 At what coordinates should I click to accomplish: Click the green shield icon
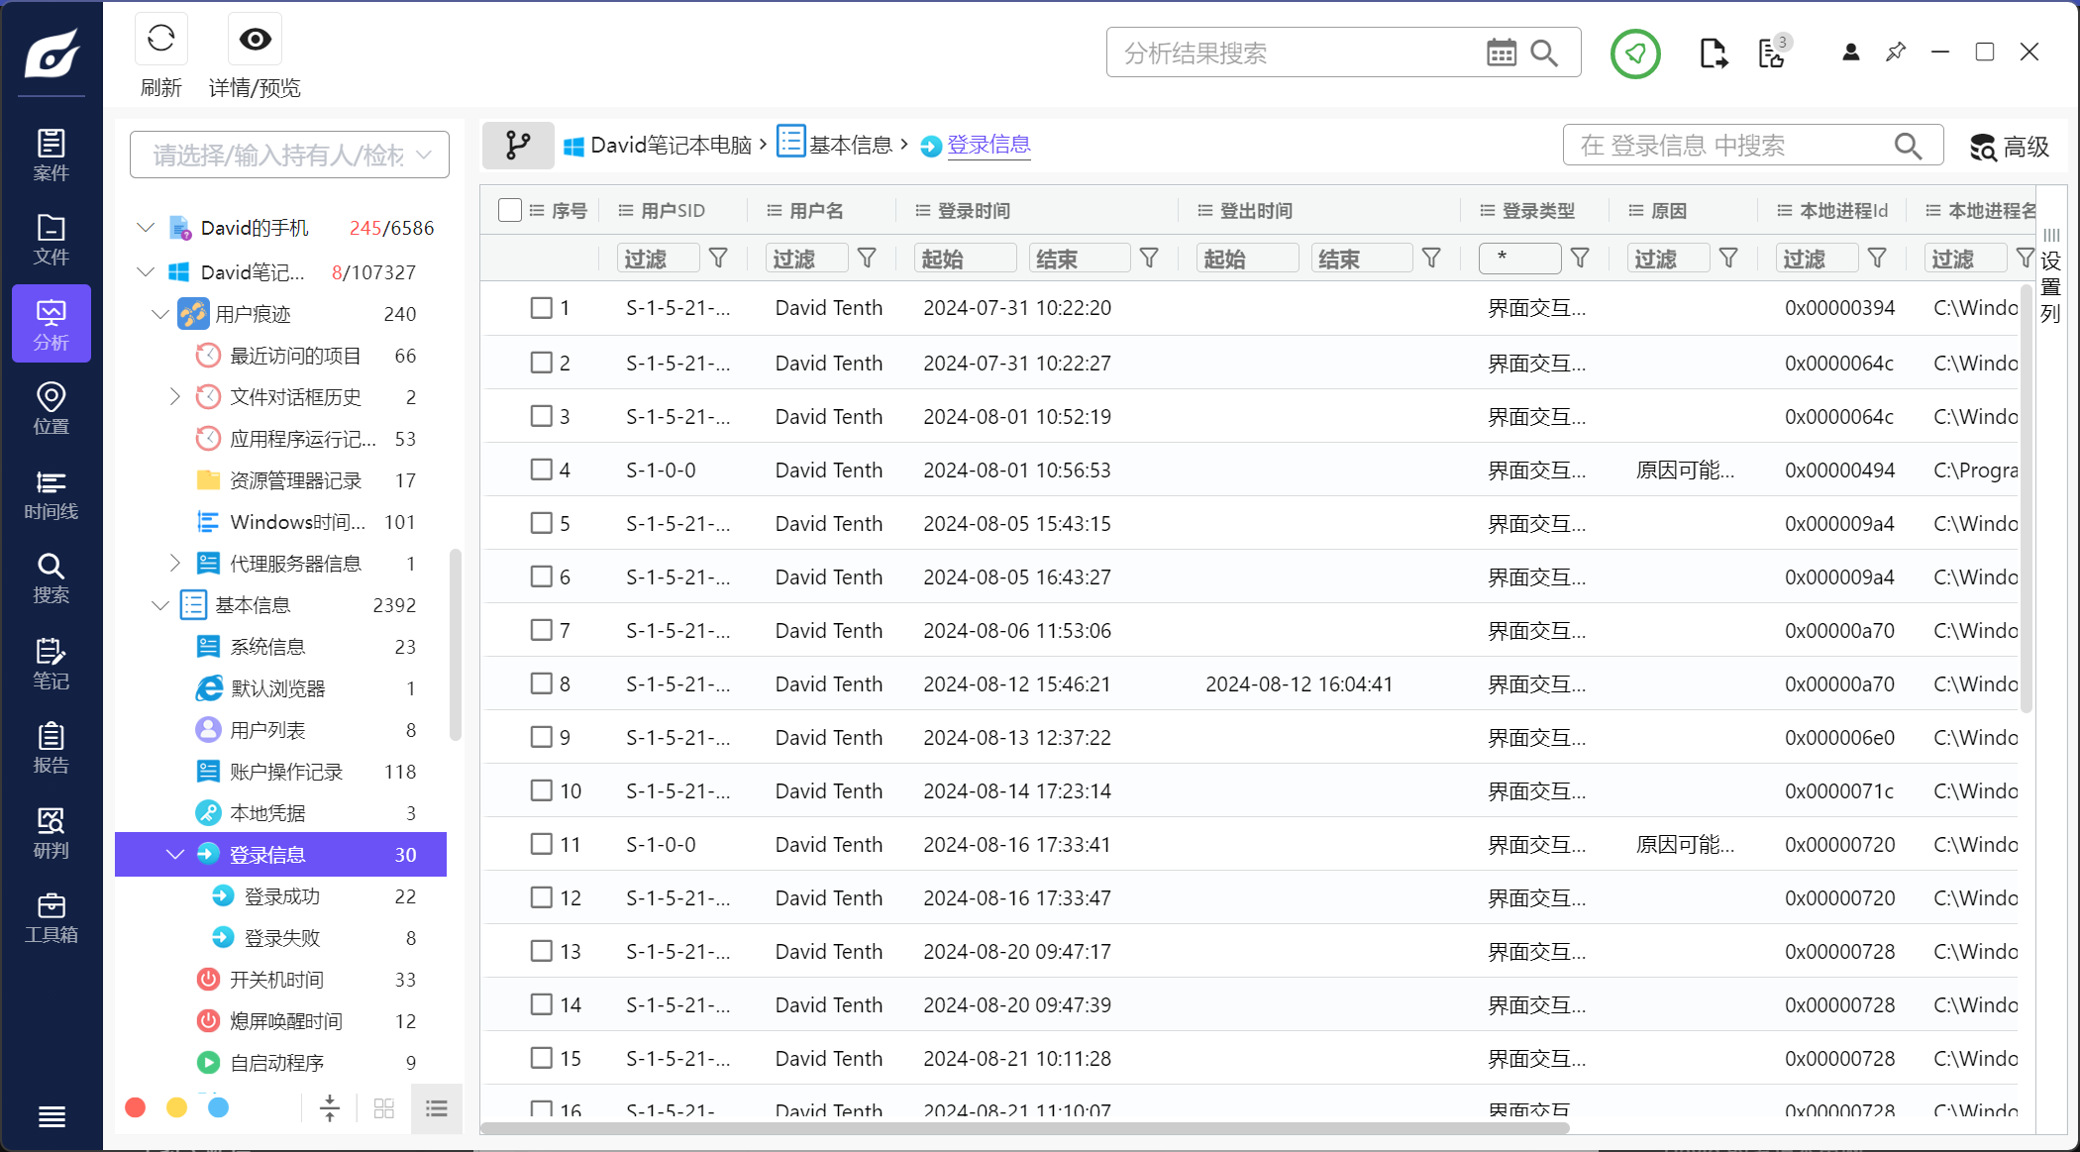point(1634,53)
